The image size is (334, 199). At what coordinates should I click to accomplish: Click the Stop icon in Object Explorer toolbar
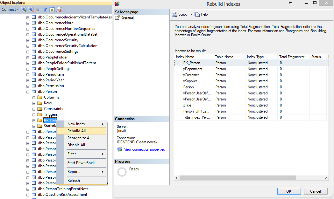point(38,10)
